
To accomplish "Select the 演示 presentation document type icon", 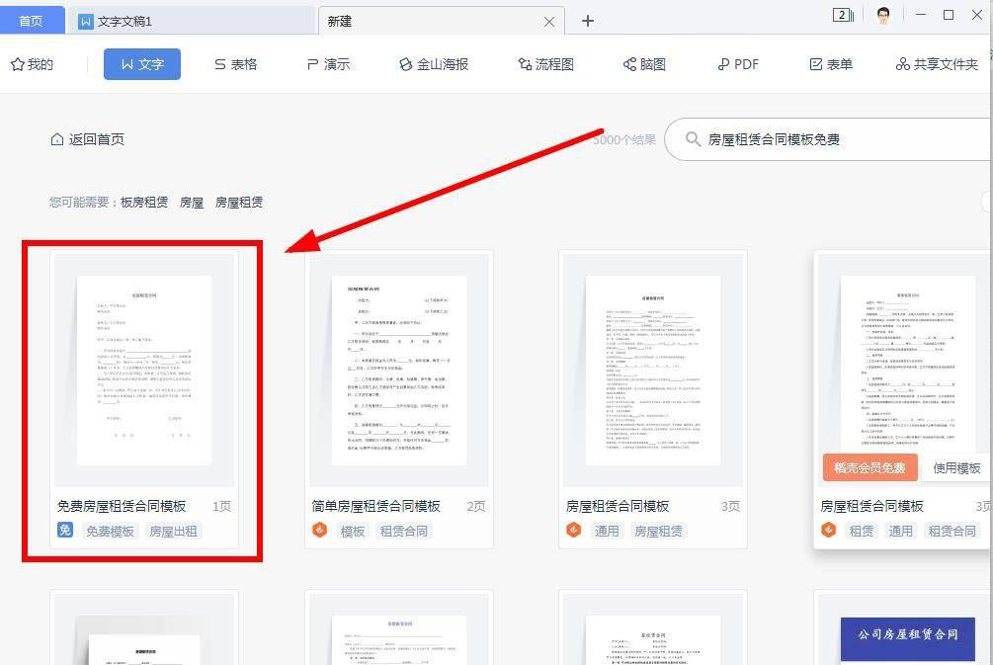I will click(x=330, y=63).
